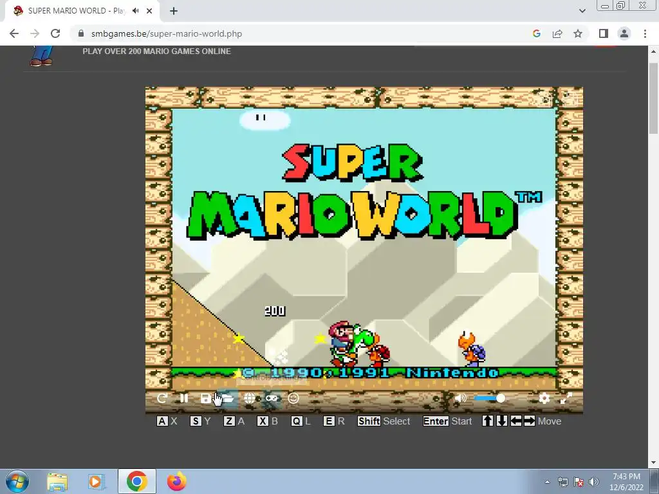Pause the emulator with the pause icon

(x=184, y=398)
